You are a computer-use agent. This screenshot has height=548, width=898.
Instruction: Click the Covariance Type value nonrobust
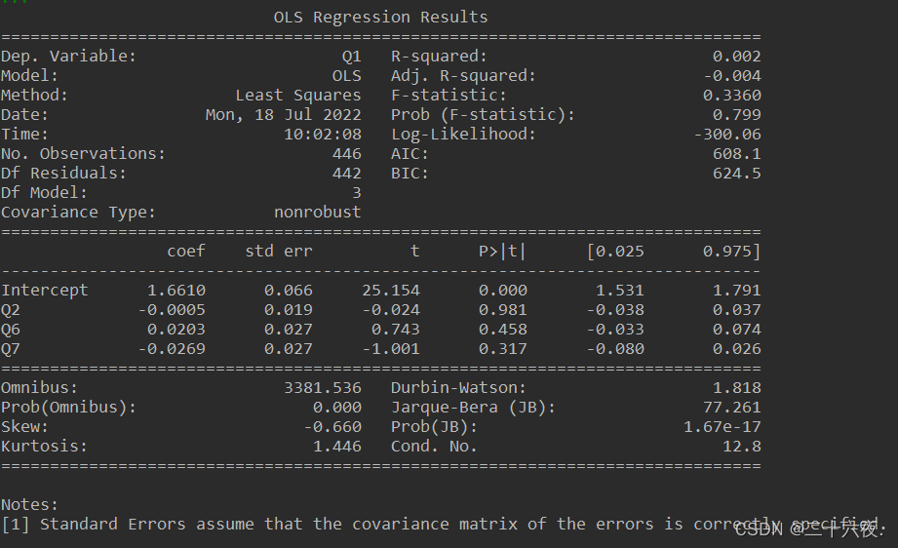(x=317, y=212)
